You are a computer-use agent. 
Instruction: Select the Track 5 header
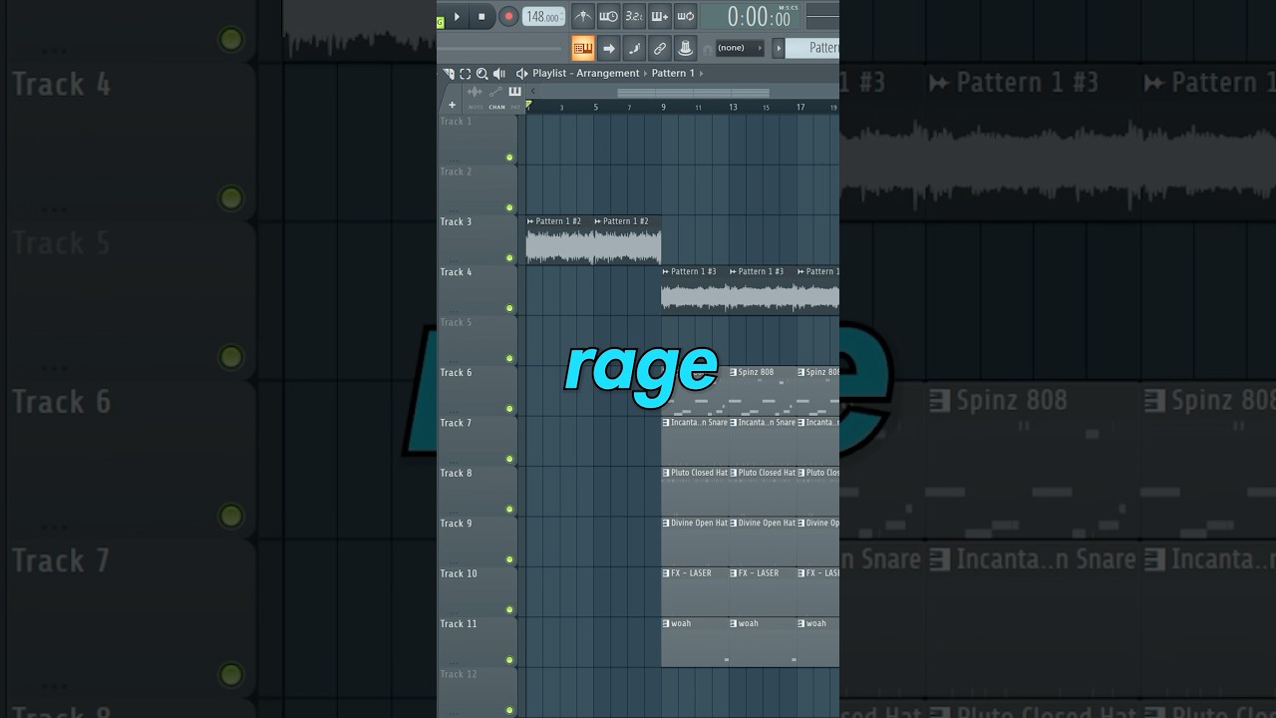tap(478, 340)
